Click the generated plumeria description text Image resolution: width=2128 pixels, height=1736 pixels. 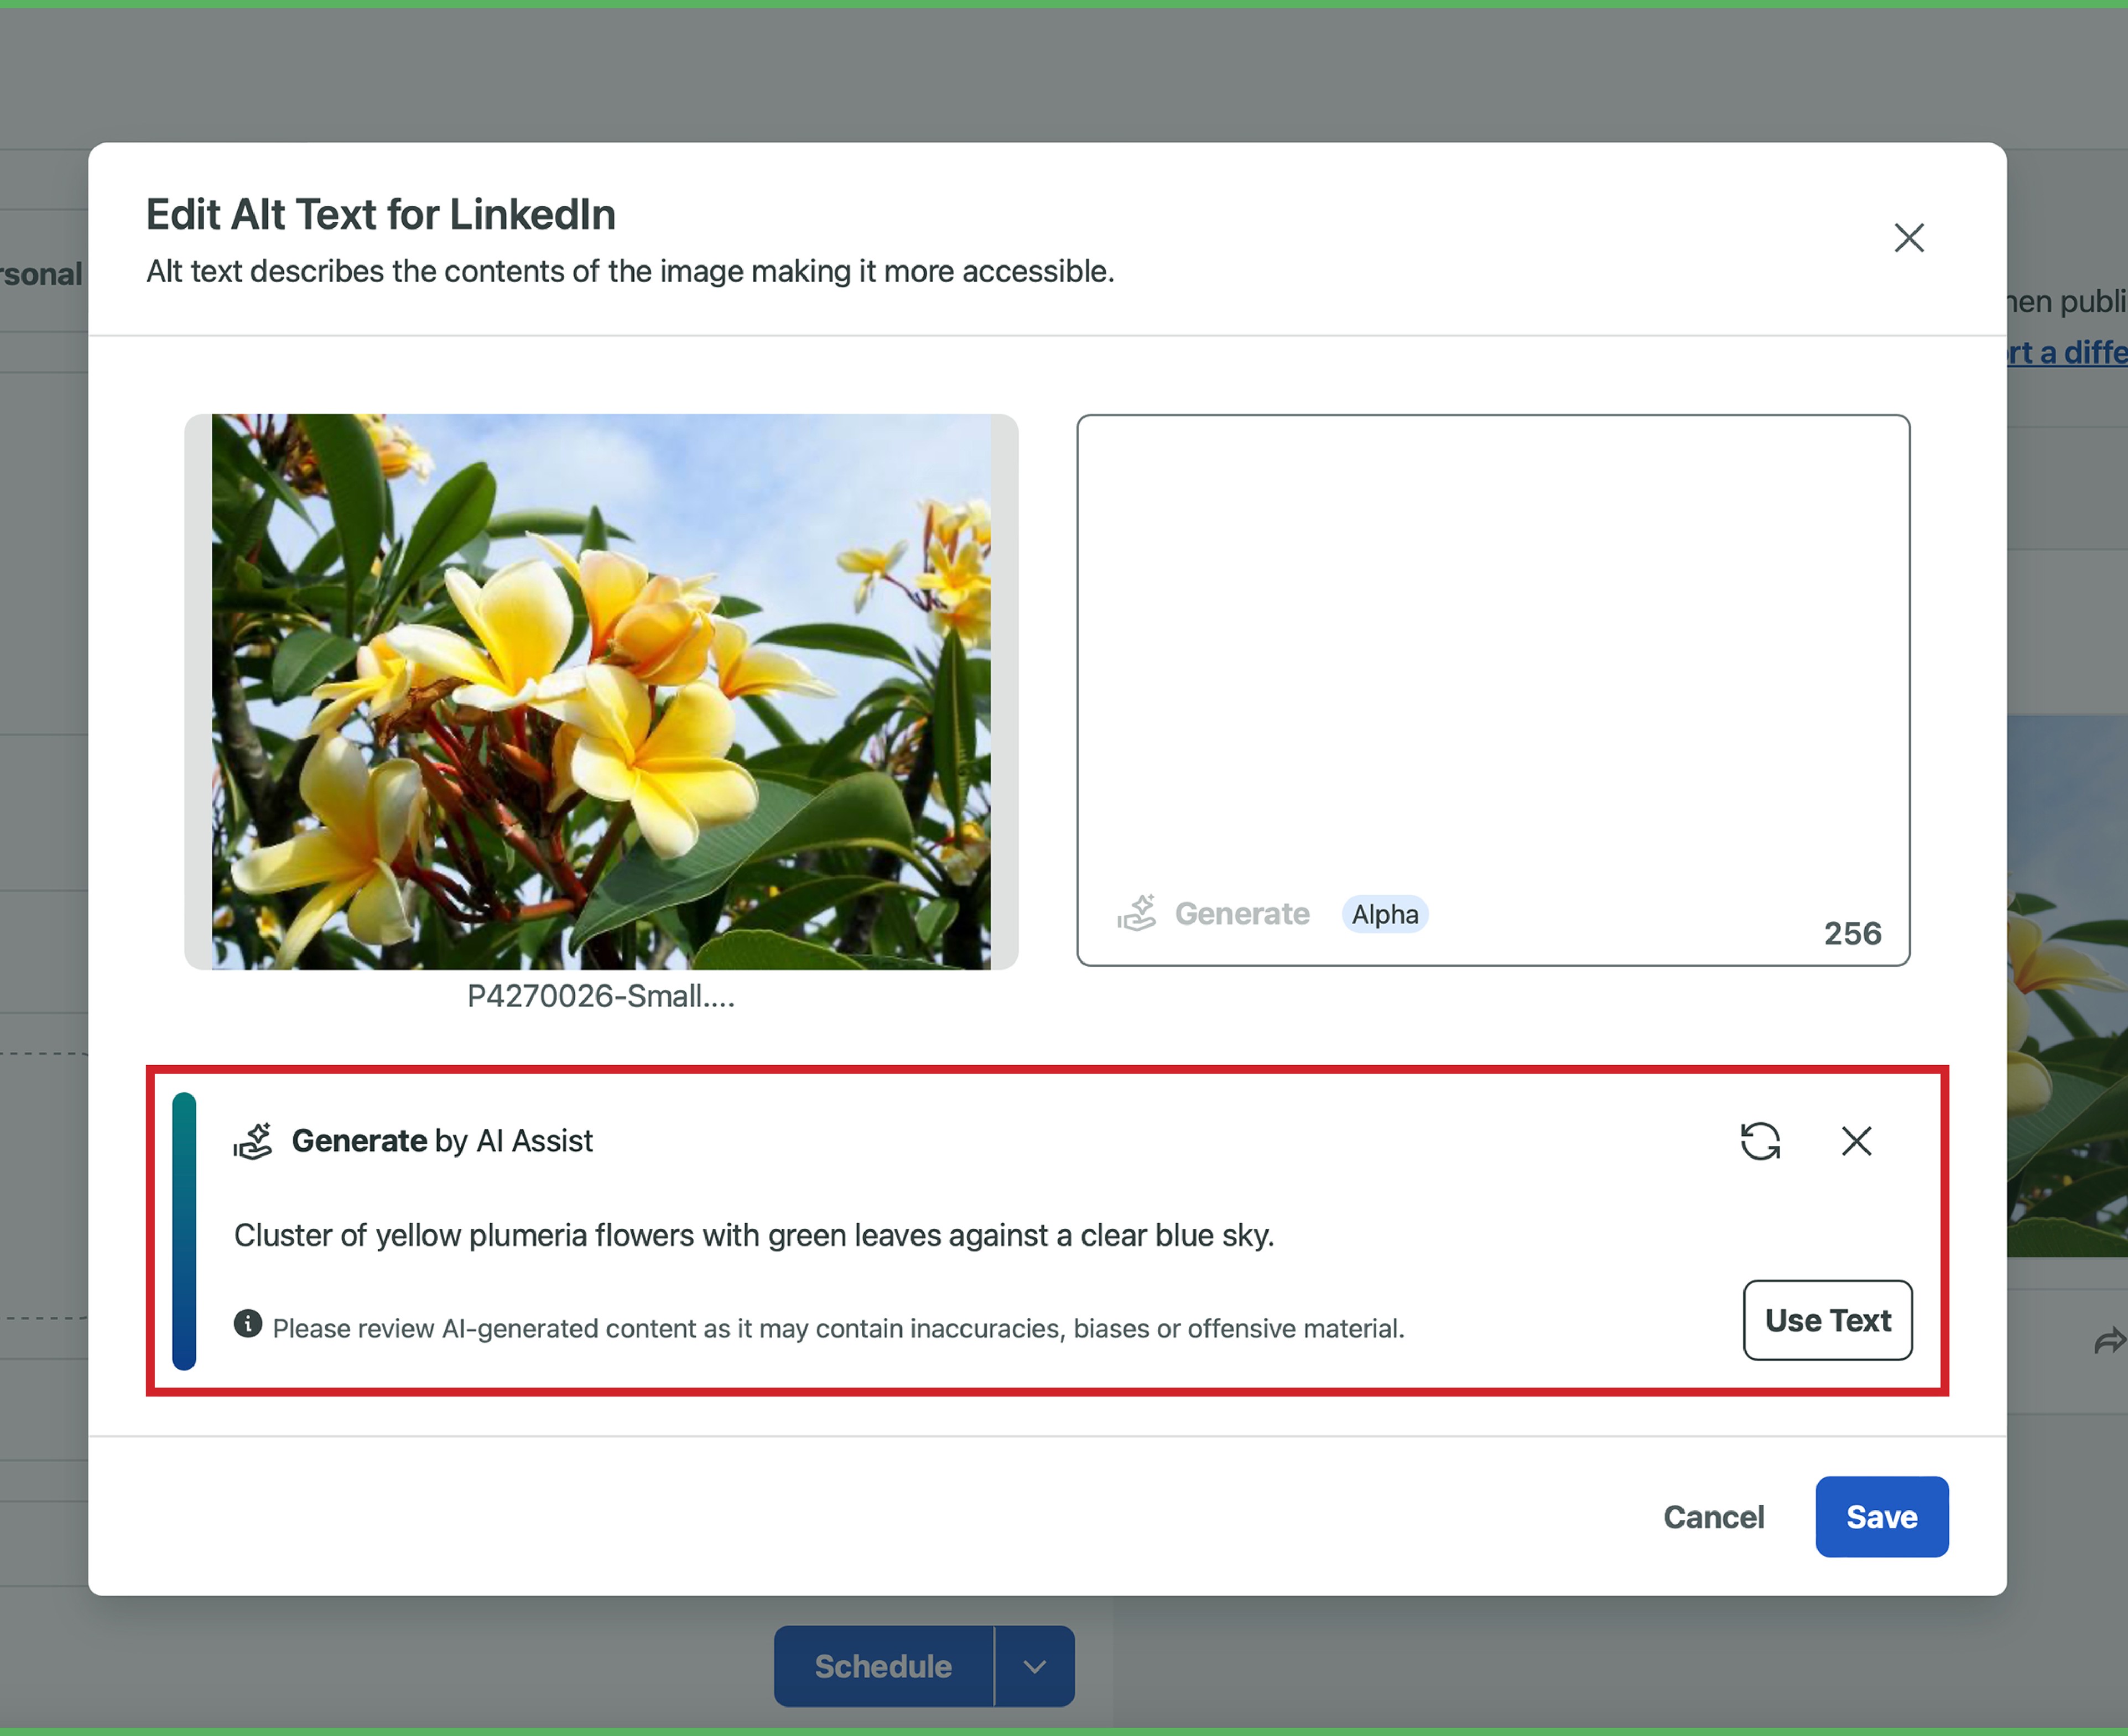coord(754,1235)
